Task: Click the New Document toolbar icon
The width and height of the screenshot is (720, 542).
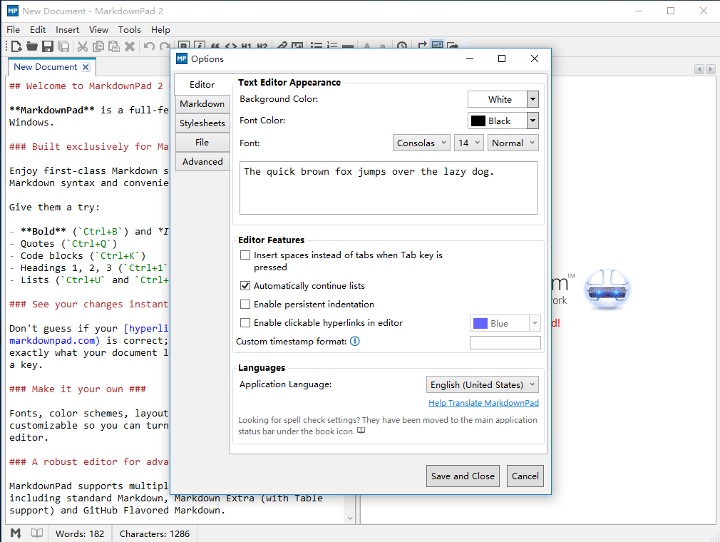Action: [x=16, y=46]
